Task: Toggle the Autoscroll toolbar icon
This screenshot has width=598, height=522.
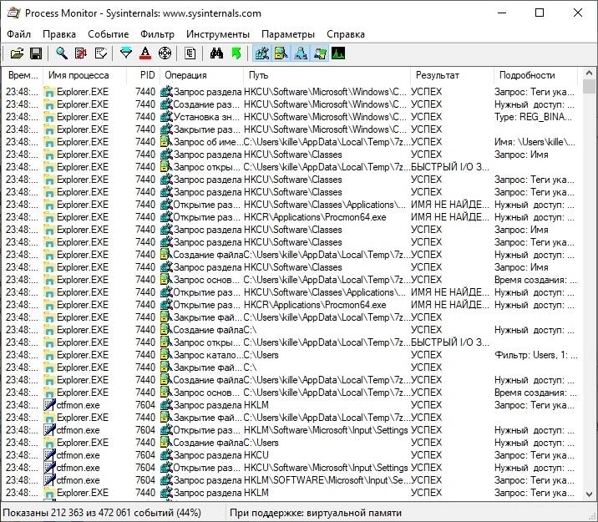Action: [x=81, y=53]
